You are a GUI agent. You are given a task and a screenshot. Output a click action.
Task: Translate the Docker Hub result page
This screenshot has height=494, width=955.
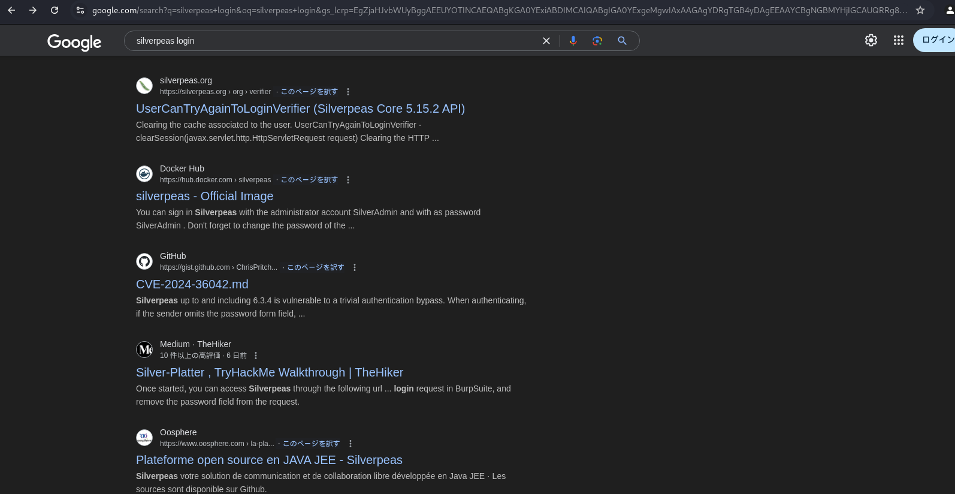tap(309, 180)
